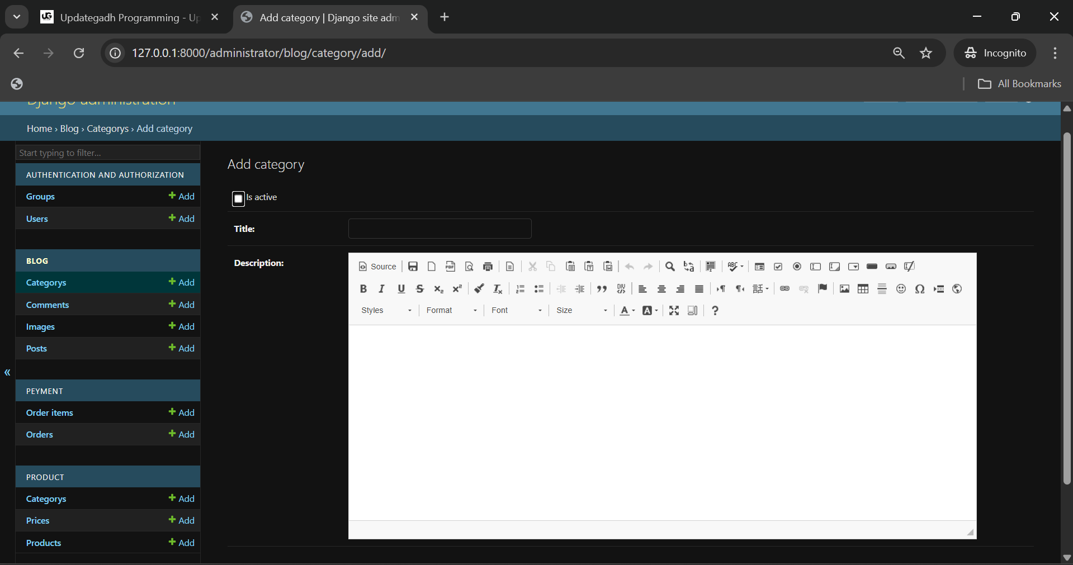Viewport: 1073px width, 565px height.
Task: Insert a special character (Omega icon)
Action: pos(920,289)
